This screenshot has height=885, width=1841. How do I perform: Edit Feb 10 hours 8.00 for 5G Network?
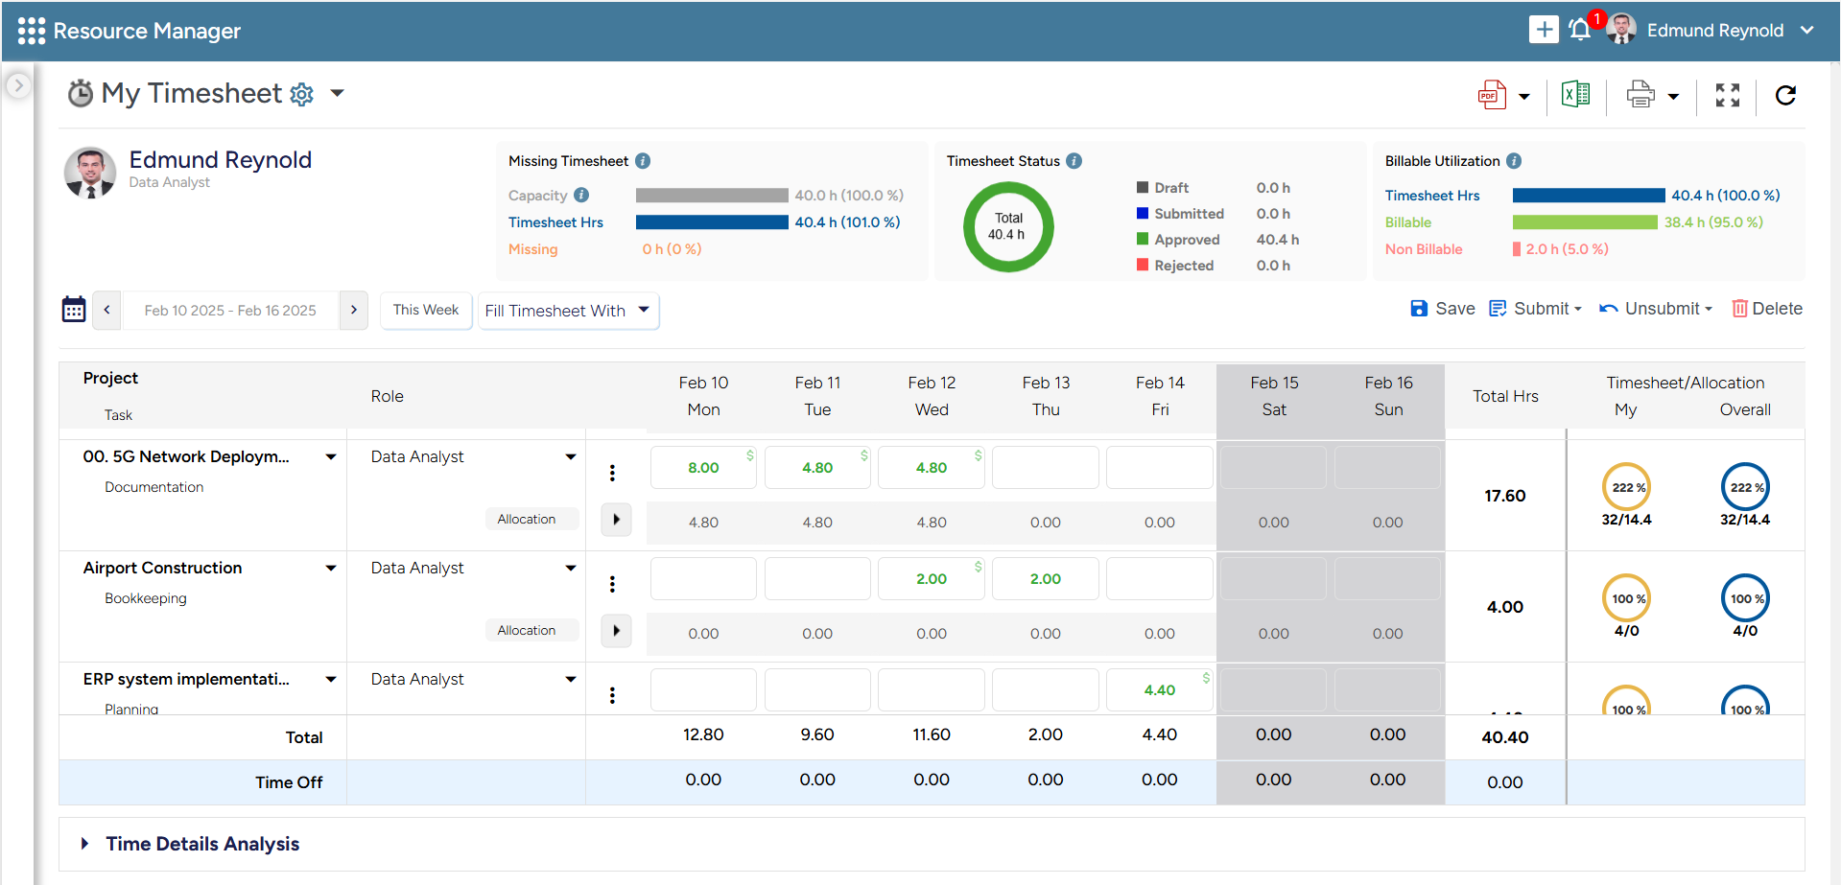point(703,468)
